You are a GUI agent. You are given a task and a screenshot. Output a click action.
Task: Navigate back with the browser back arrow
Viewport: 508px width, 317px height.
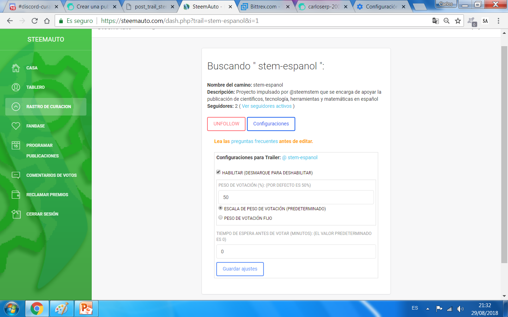10,21
